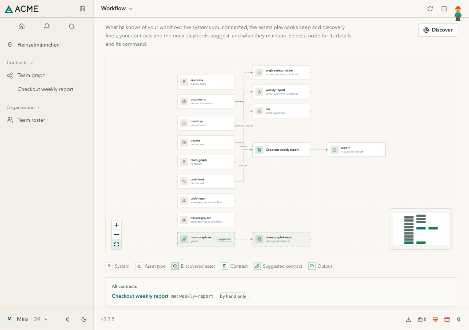The height and width of the screenshot is (330, 469).
Task: Select the Checkout weekly report graph node
Action: pos(281,150)
